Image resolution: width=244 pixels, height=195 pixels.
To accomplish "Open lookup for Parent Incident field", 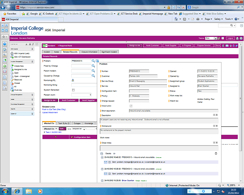I will tap(93, 70).
